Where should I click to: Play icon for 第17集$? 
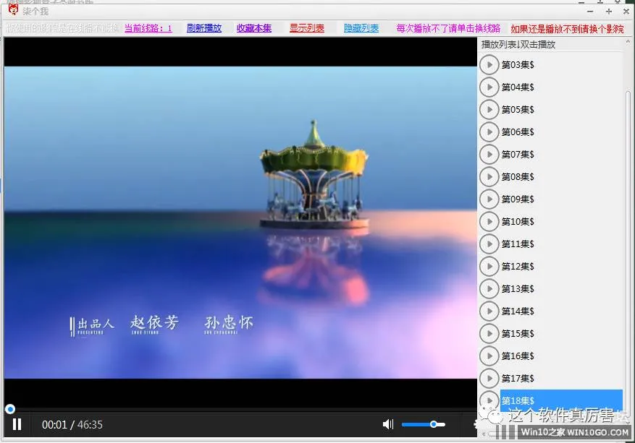489,379
